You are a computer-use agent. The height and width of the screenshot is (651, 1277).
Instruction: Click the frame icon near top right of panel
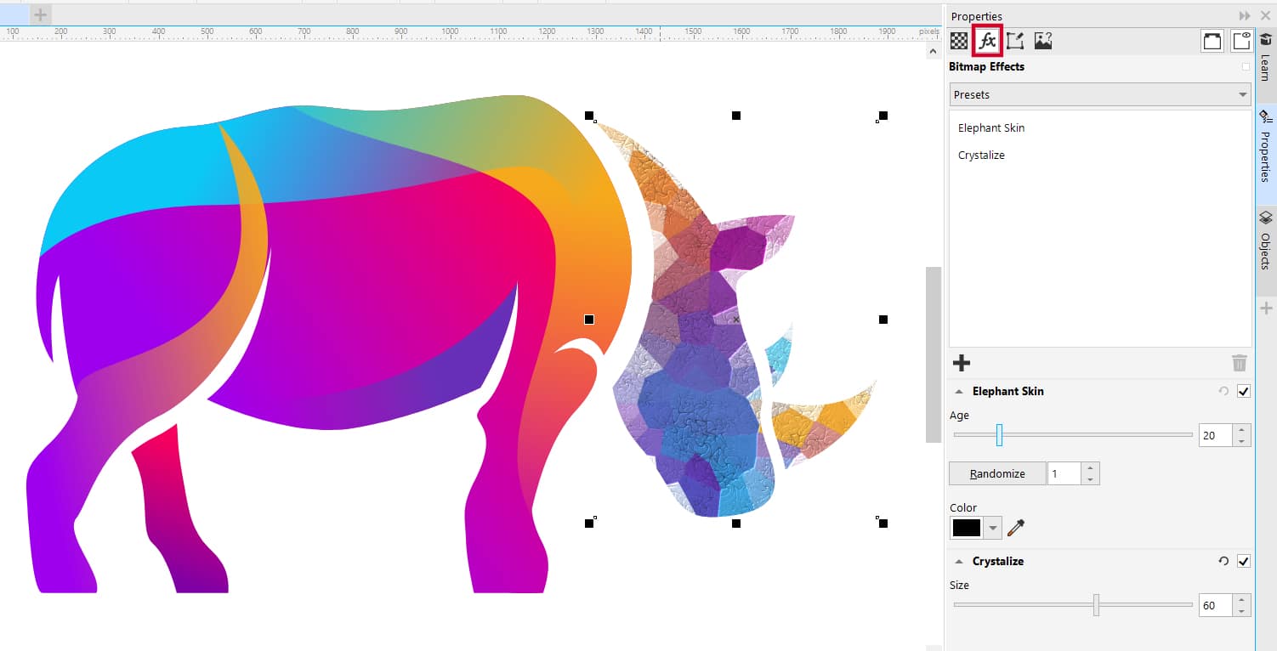coord(1212,40)
